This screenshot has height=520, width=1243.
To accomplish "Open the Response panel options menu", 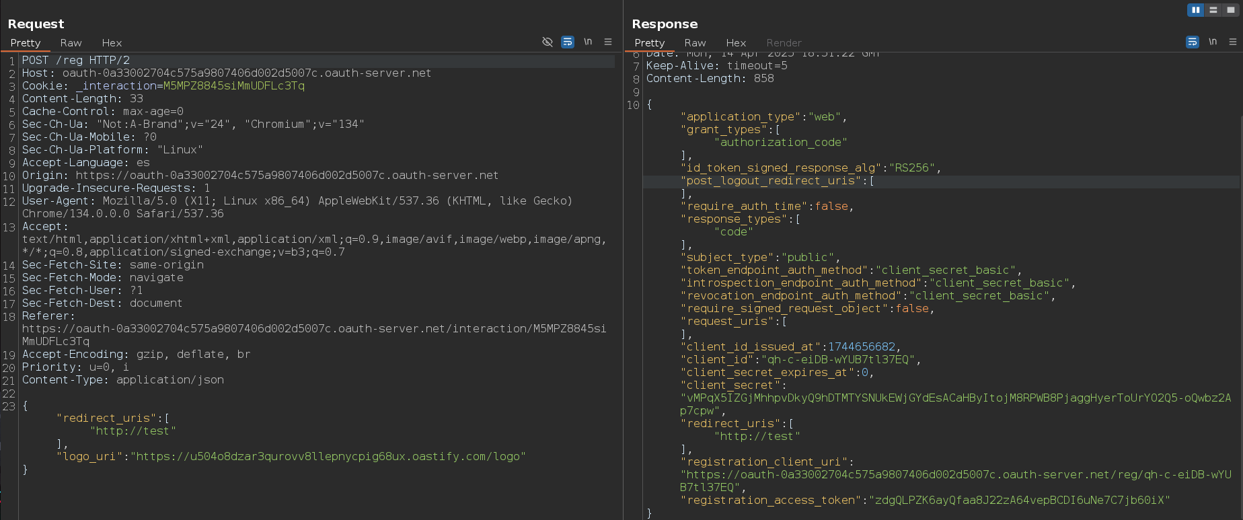I will click(x=1233, y=42).
